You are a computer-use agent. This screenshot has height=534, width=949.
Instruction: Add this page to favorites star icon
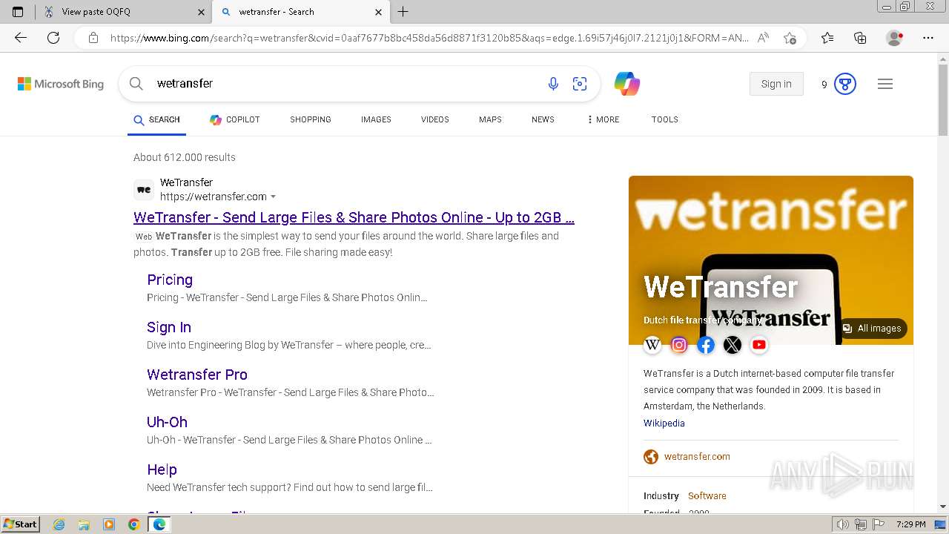[790, 38]
